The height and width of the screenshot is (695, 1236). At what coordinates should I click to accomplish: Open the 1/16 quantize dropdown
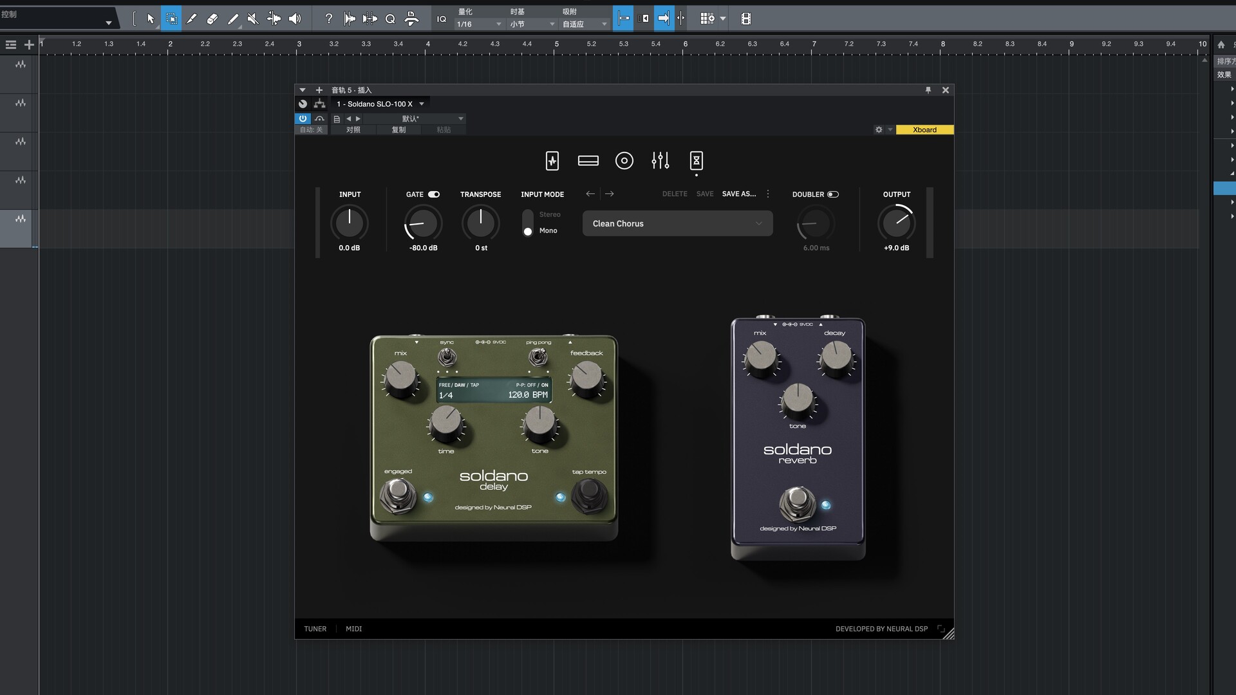point(478,24)
